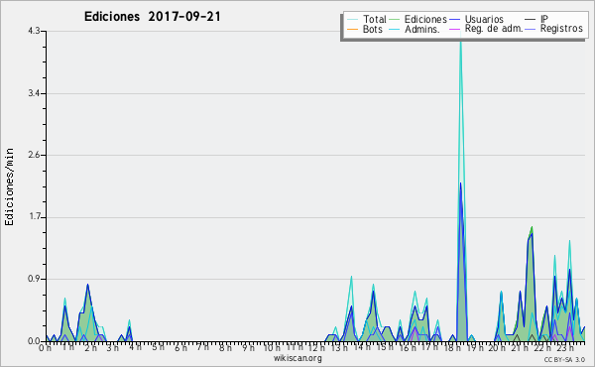Click the '14 h' x-axis tick label
Viewport: 595px width, 367px height.
click(x=362, y=347)
